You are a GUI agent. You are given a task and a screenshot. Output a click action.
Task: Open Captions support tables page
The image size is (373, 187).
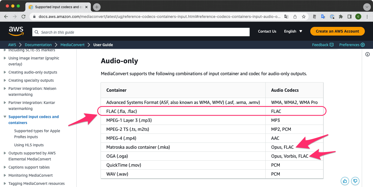[x=29, y=167]
